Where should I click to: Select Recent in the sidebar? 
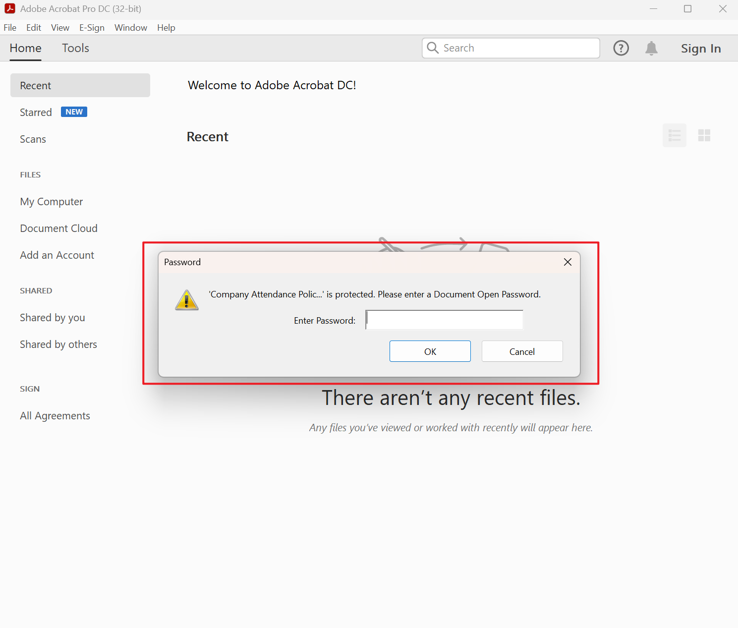click(x=80, y=85)
